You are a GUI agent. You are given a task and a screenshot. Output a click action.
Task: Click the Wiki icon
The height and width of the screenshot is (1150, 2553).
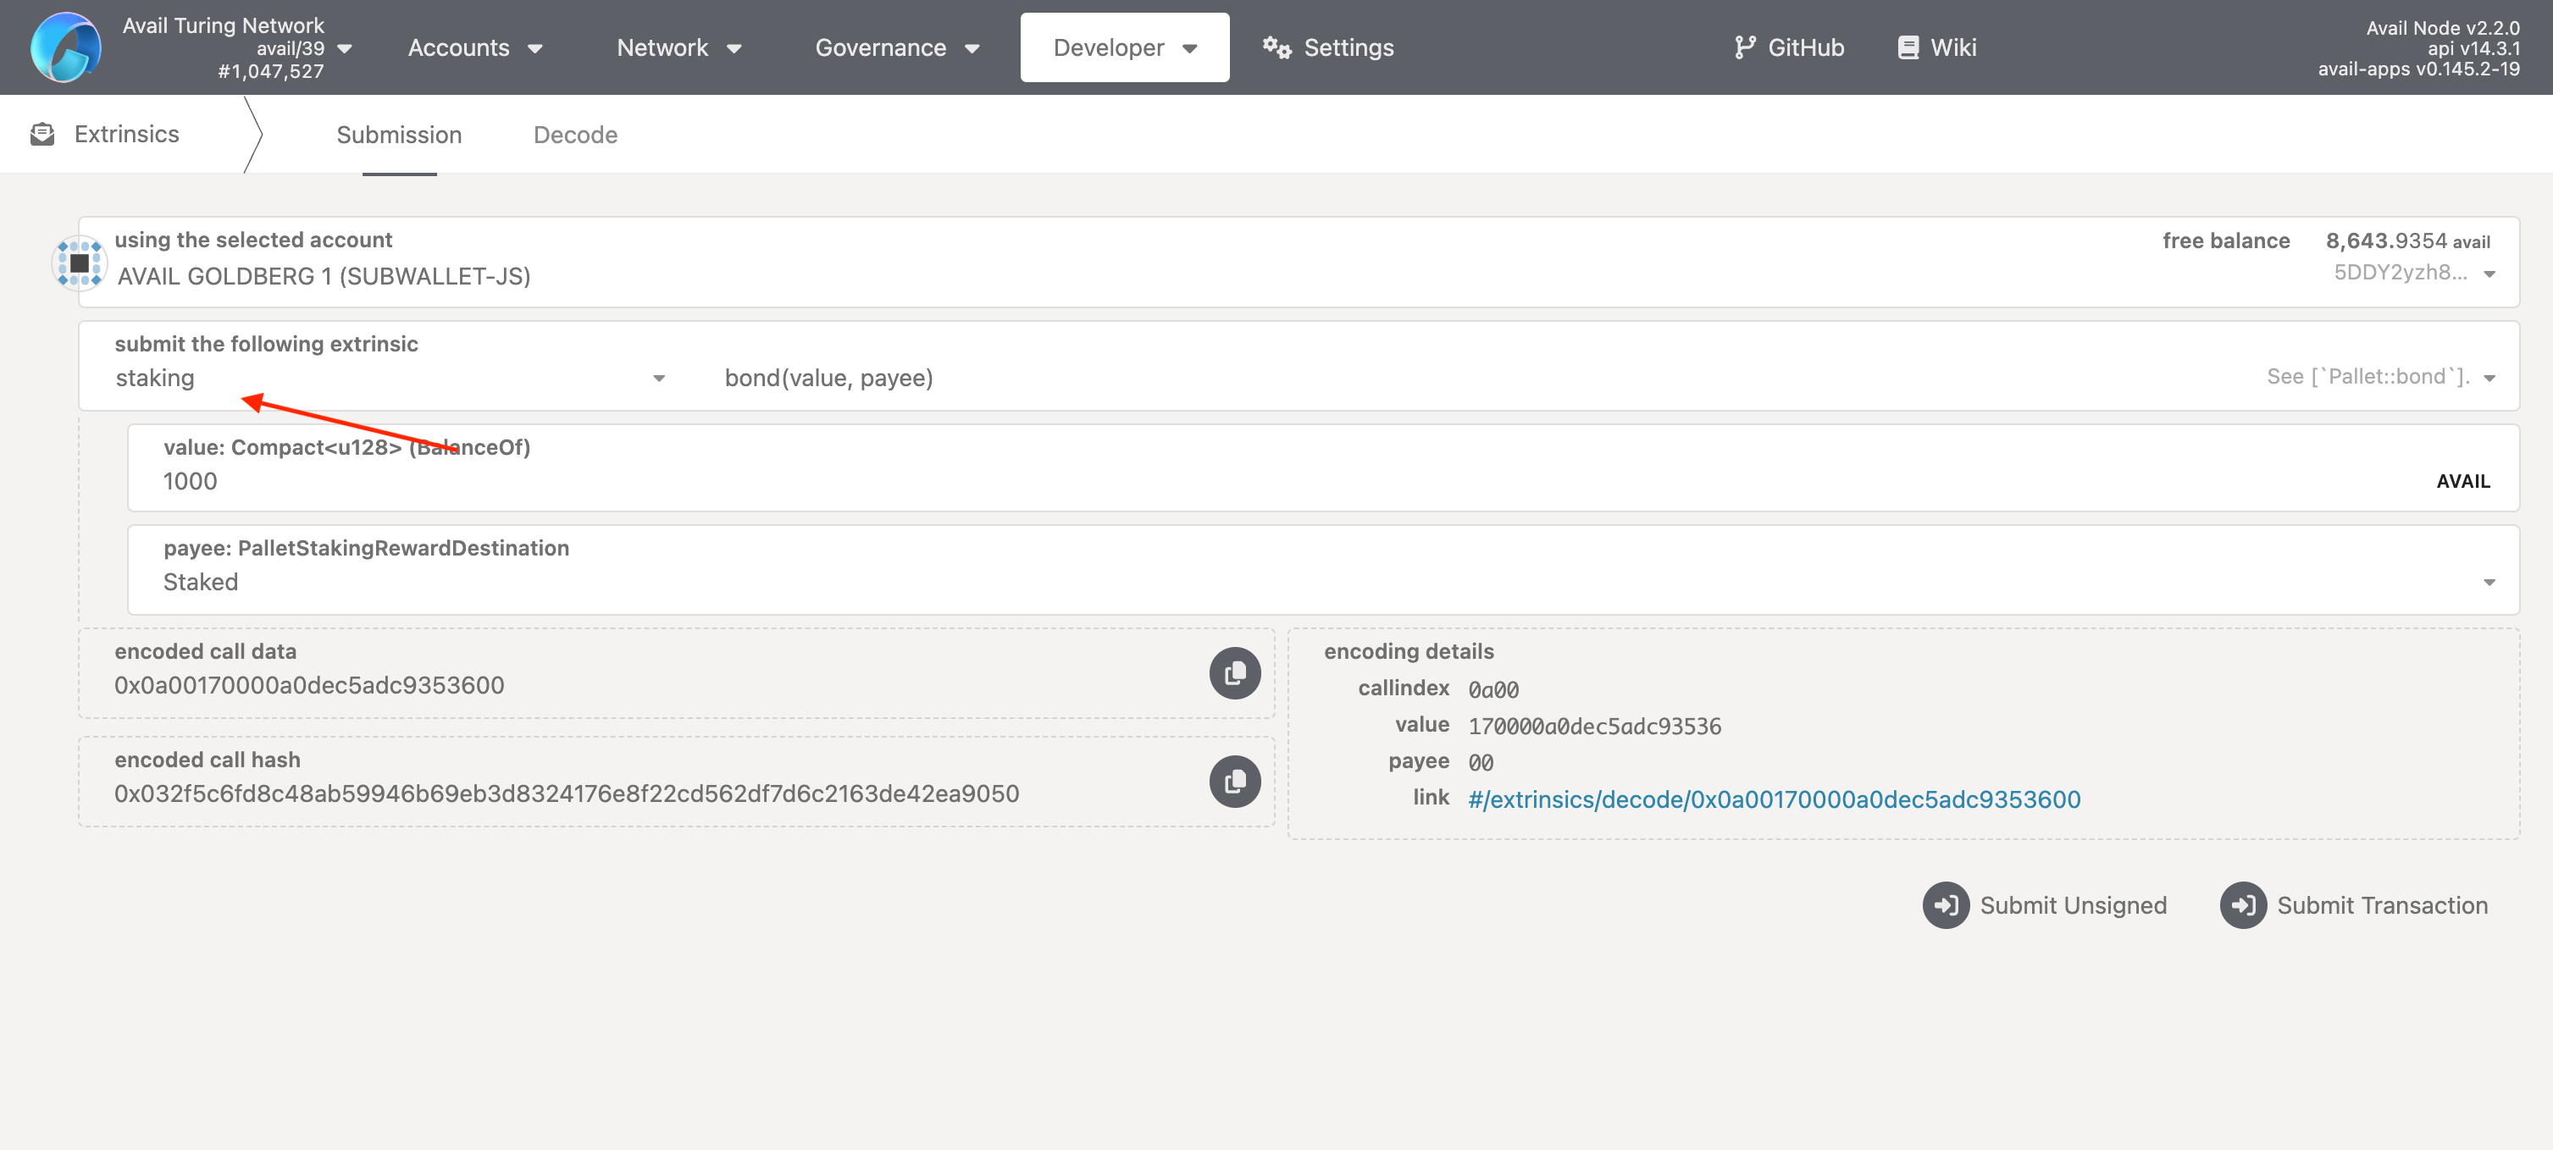coord(1907,46)
